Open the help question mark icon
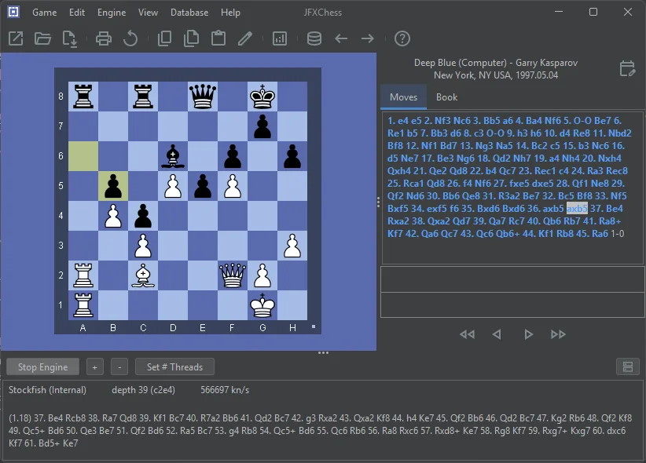The width and height of the screenshot is (646, 463). click(x=402, y=38)
